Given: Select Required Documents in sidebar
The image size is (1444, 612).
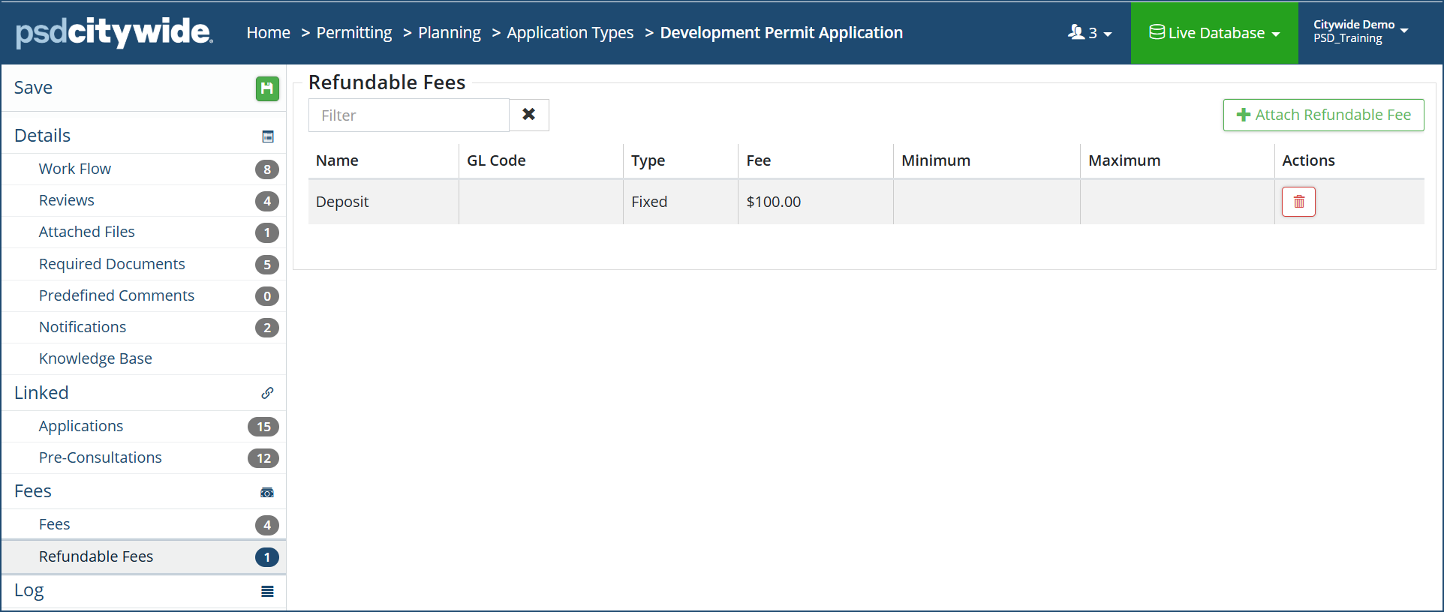Looking at the screenshot, I should pyautogui.click(x=112, y=264).
